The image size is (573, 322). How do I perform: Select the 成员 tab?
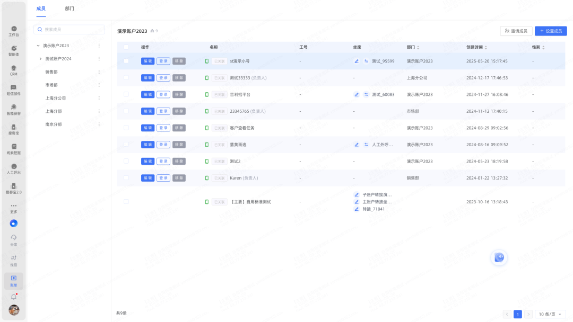click(41, 8)
